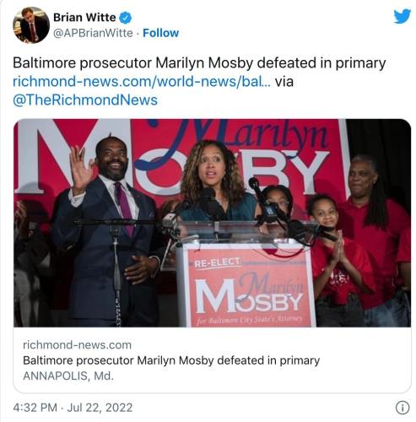Open the @TheRichmondNews mention
The height and width of the screenshot is (422, 416).
pos(85,100)
